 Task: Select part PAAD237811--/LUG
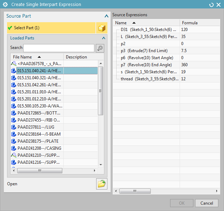pyautogui.click(x=54, y=127)
